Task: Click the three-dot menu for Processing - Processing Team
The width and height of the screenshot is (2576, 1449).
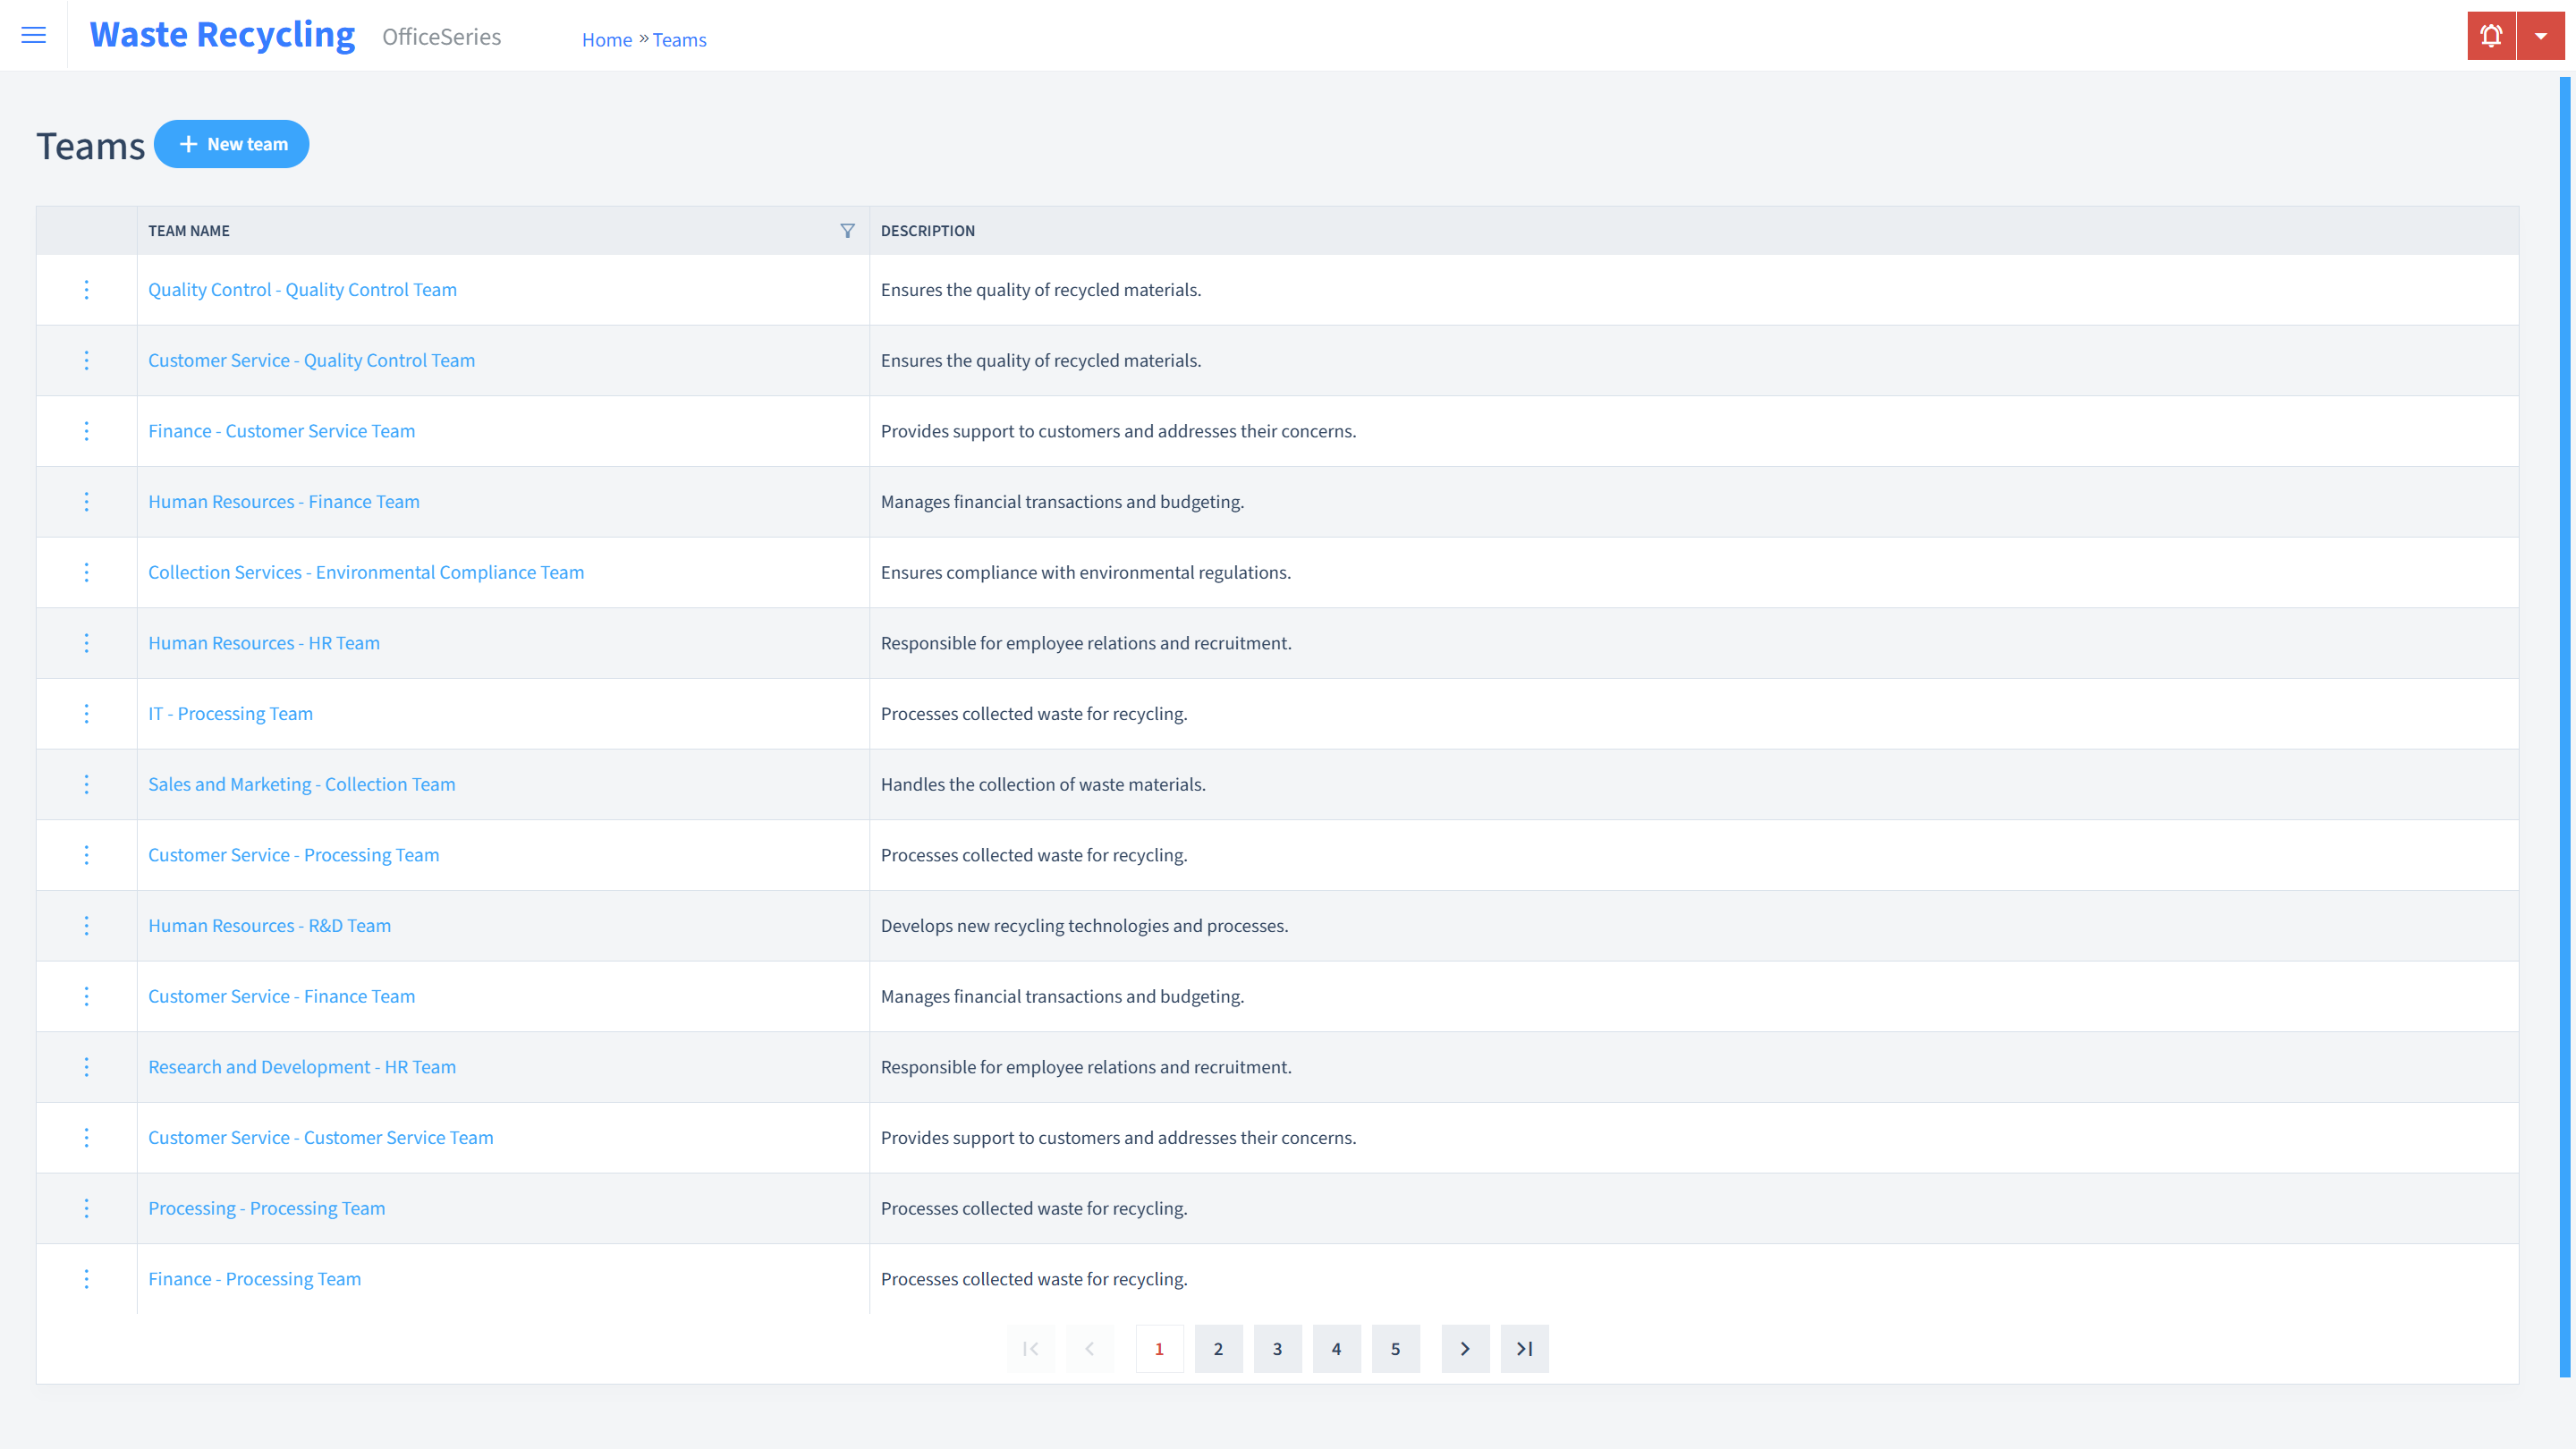Action: coord(87,1208)
